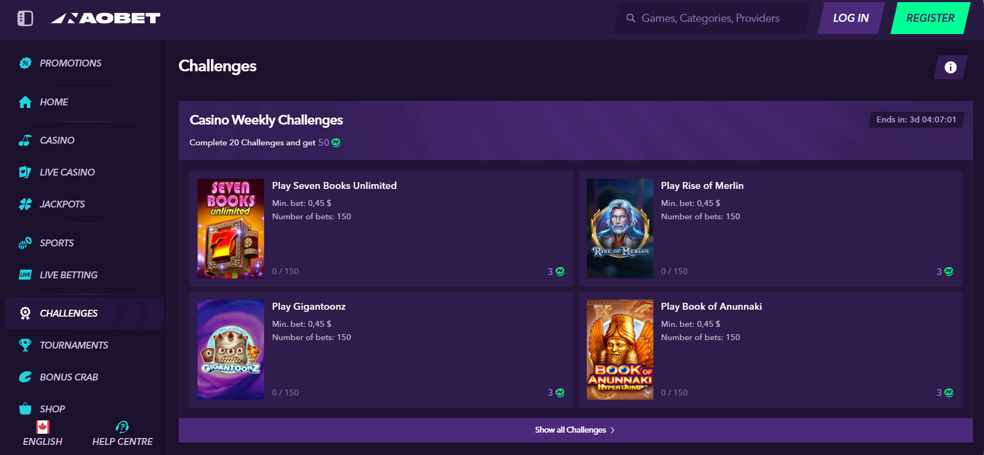Click coin reward icon on Gigantoonz card
The height and width of the screenshot is (455, 984).
coord(560,393)
